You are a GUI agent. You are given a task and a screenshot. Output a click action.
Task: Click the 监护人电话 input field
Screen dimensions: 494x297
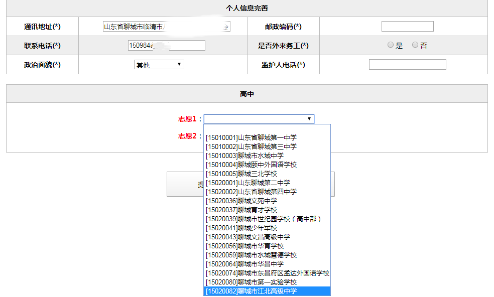pos(407,64)
